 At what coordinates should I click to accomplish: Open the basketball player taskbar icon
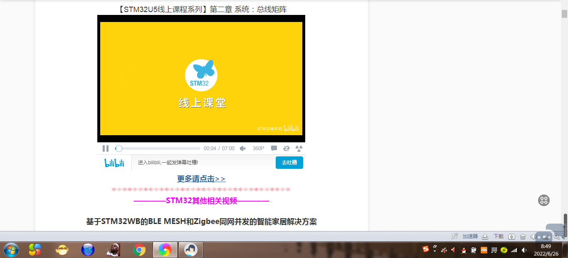tap(114, 250)
